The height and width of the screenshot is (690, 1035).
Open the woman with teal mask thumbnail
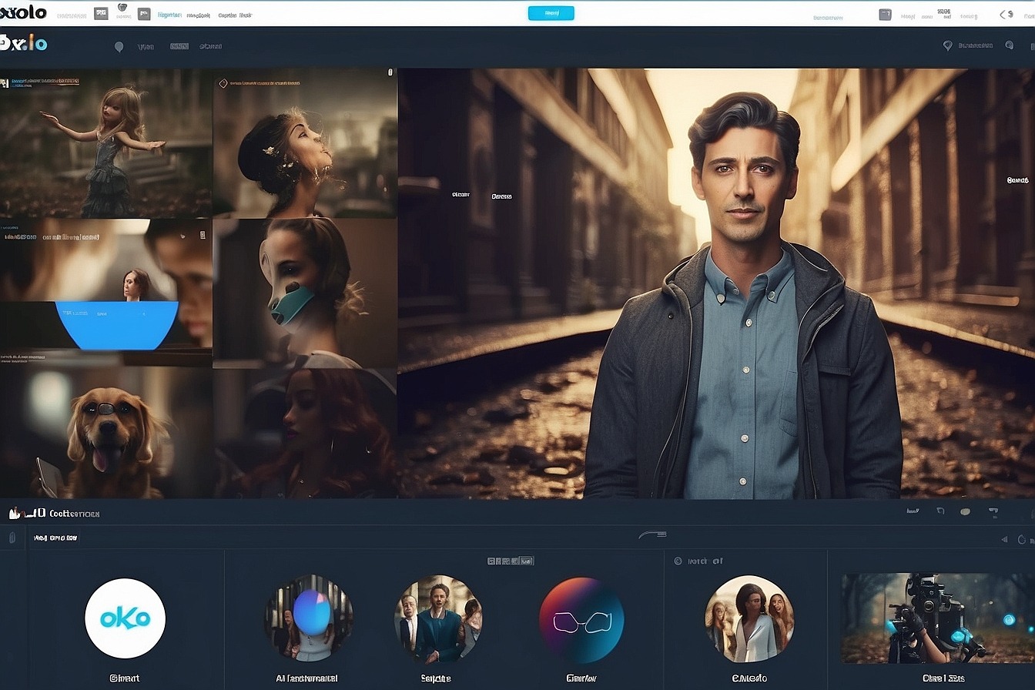305,293
